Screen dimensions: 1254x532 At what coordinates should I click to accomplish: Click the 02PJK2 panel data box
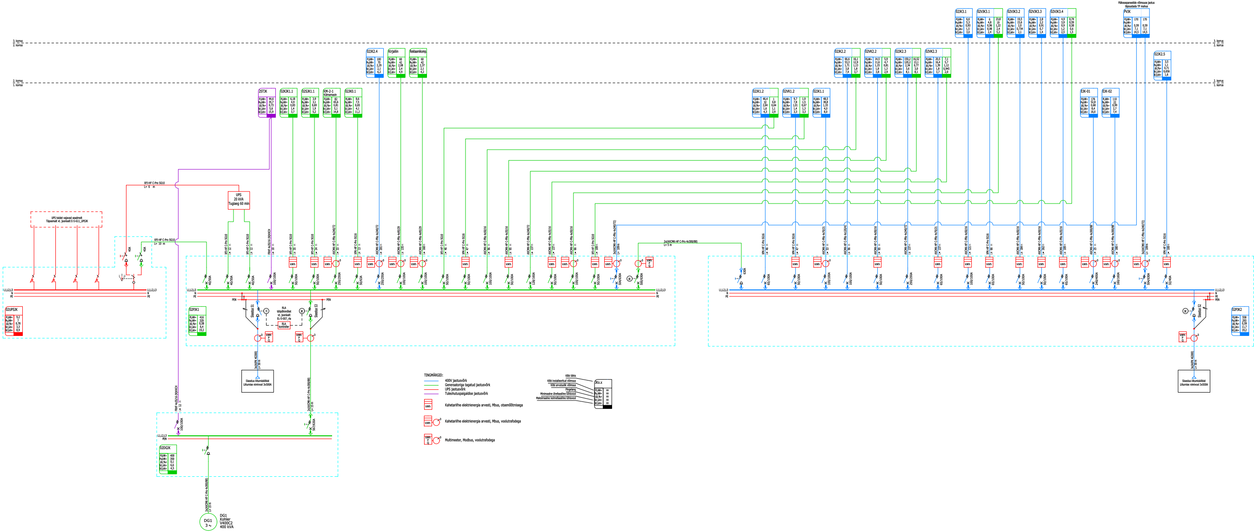coord(1241,321)
